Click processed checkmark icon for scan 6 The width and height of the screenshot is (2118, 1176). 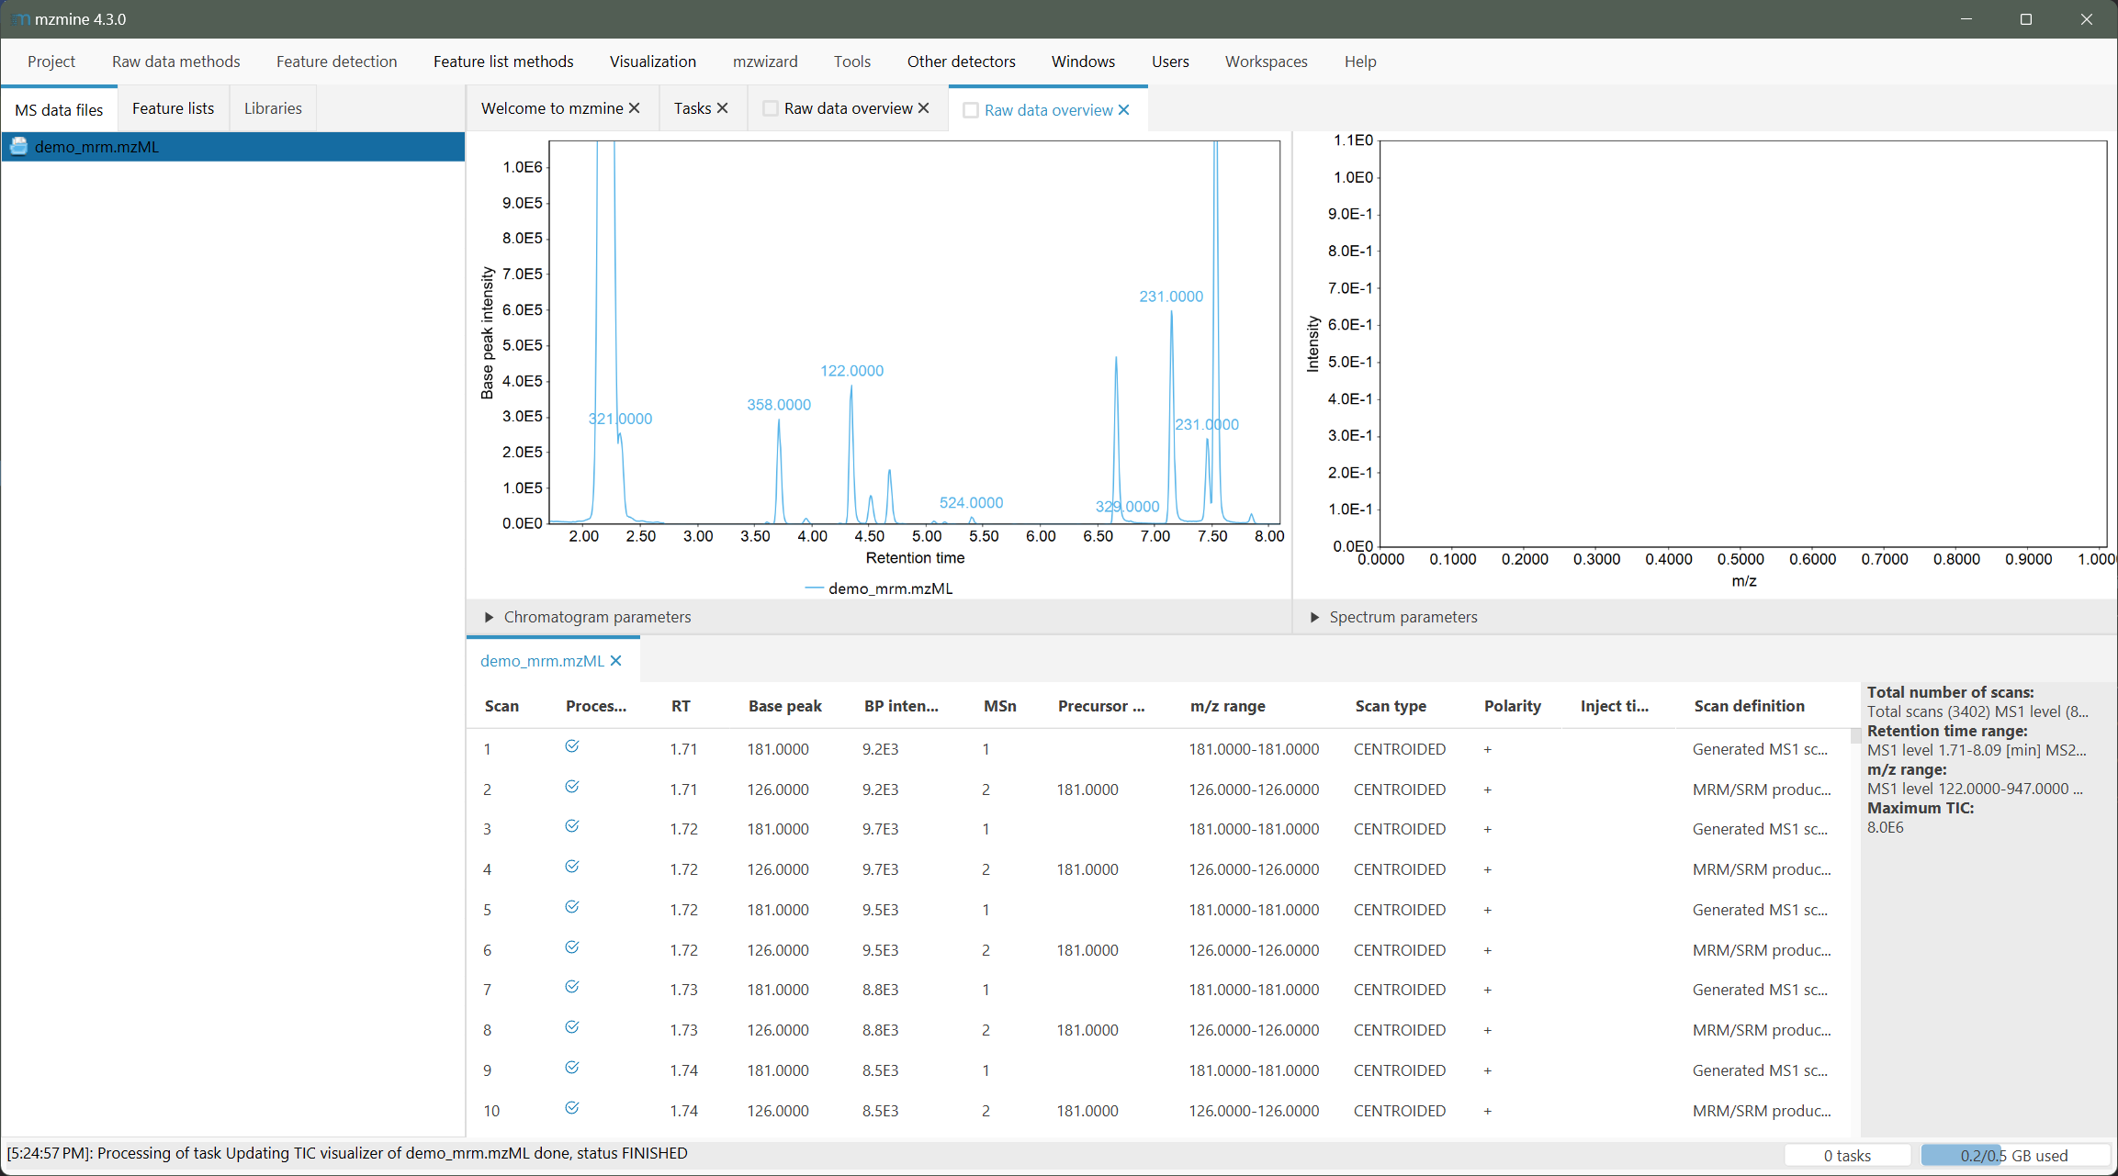[571, 947]
